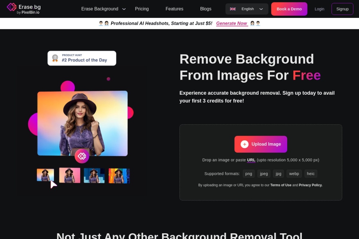The image size is (359, 239).
Task: Open the Terms of Use link
Action: 281,185
